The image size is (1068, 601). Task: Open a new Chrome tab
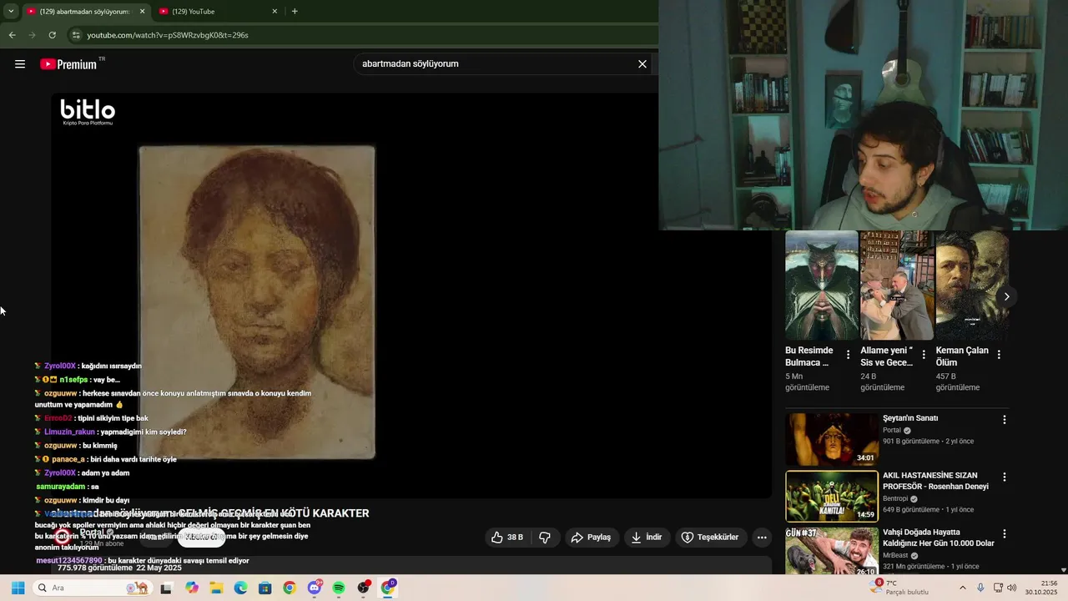click(x=295, y=12)
